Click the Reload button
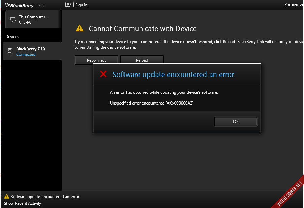The height and width of the screenshot is (208, 304). click(142, 60)
